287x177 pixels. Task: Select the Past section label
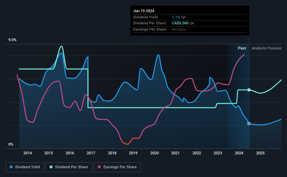242,48
